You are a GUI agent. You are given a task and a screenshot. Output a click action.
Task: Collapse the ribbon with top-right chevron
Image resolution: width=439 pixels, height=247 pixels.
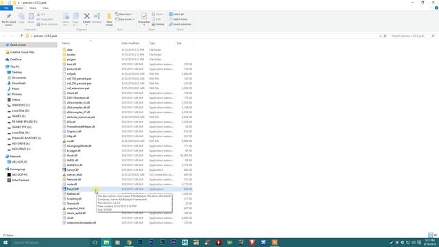[x=431, y=8]
